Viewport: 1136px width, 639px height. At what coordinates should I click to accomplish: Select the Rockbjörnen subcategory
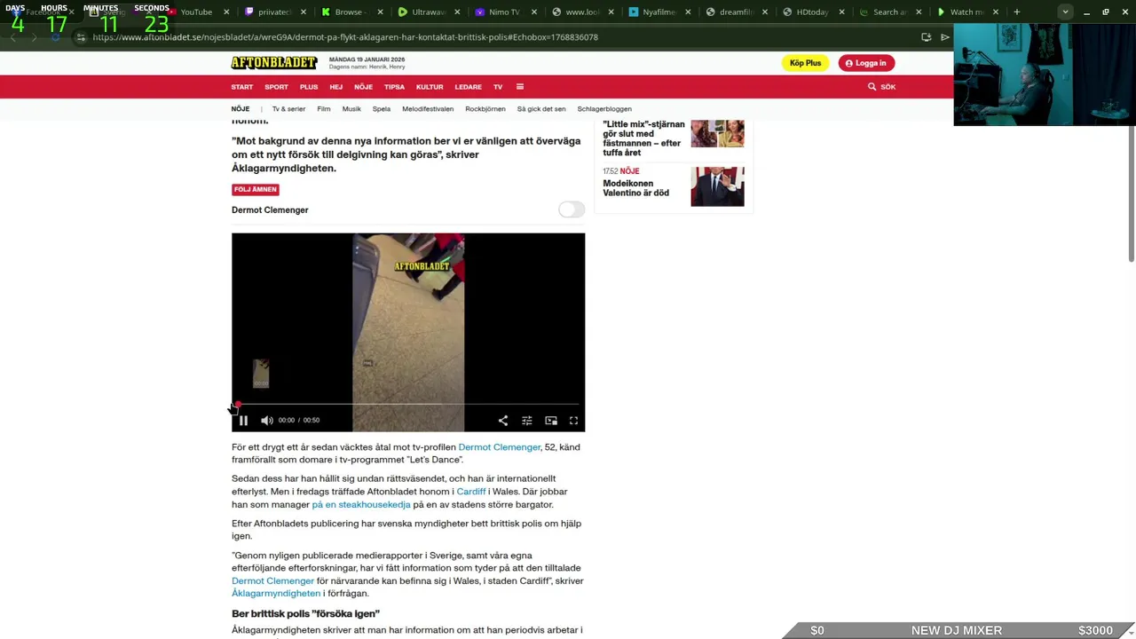coord(485,109)
